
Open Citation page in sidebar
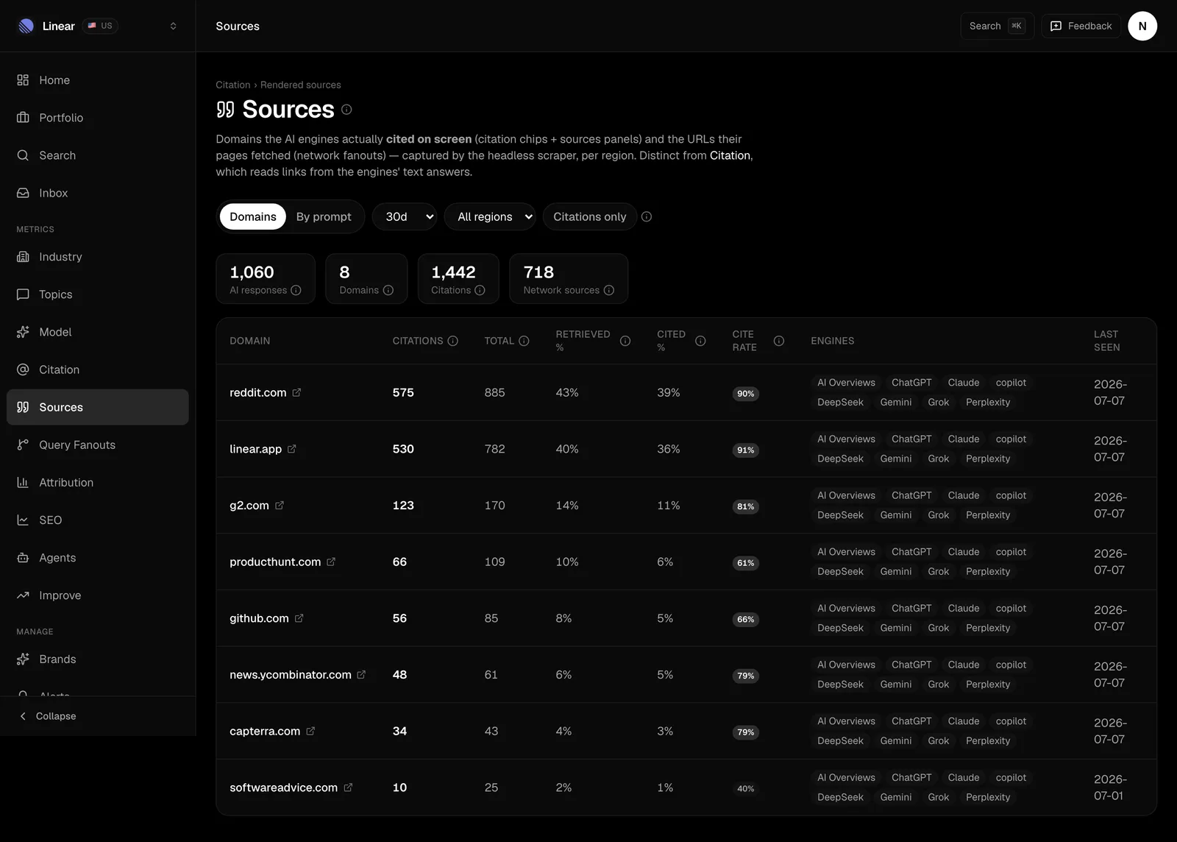[x=98, y=369]
